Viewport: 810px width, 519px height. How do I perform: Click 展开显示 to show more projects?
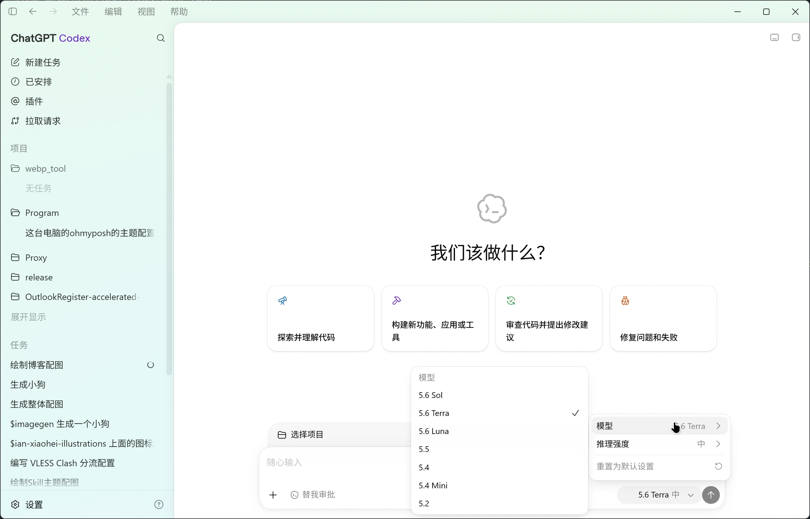point(28,317)
